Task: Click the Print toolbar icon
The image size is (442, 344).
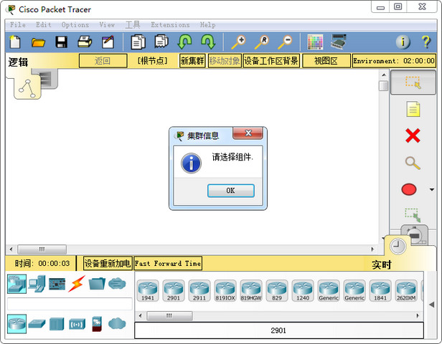Action: click(85, 42)
